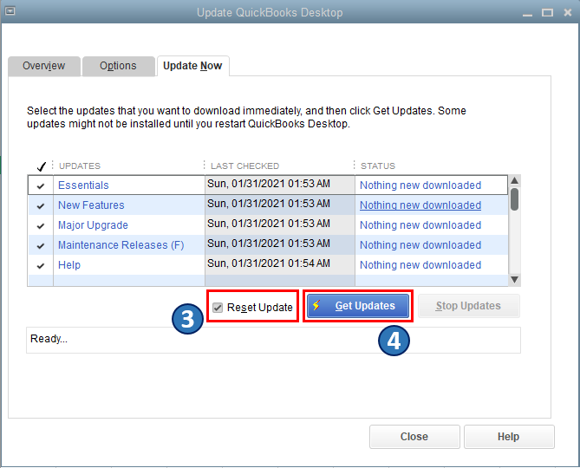This screenshot has width=580, height=468.
Task: Open the Essentials update link
Action: point(83,185)
